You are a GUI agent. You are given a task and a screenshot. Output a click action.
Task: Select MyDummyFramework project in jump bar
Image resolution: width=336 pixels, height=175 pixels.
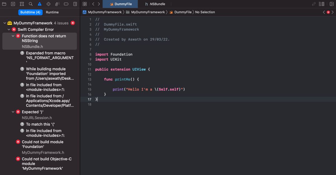(102, 12)
